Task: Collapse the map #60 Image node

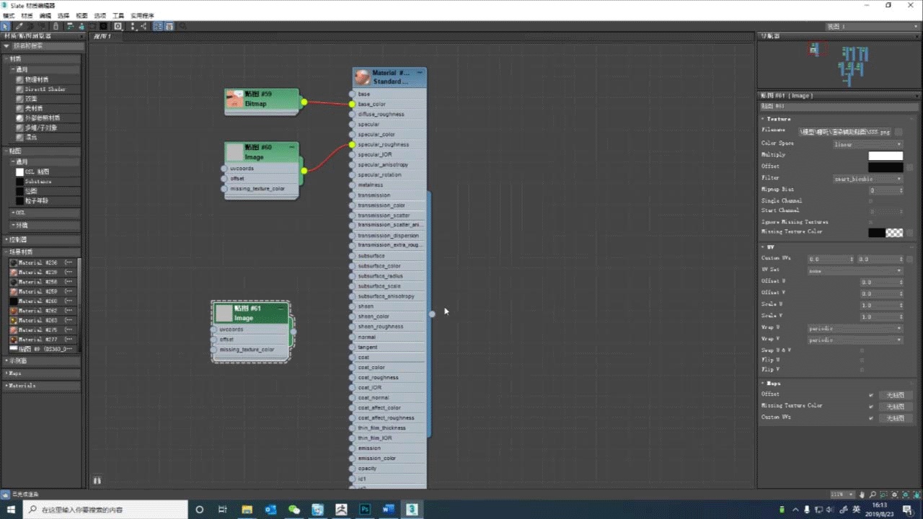Action: [x=292, y=147]
